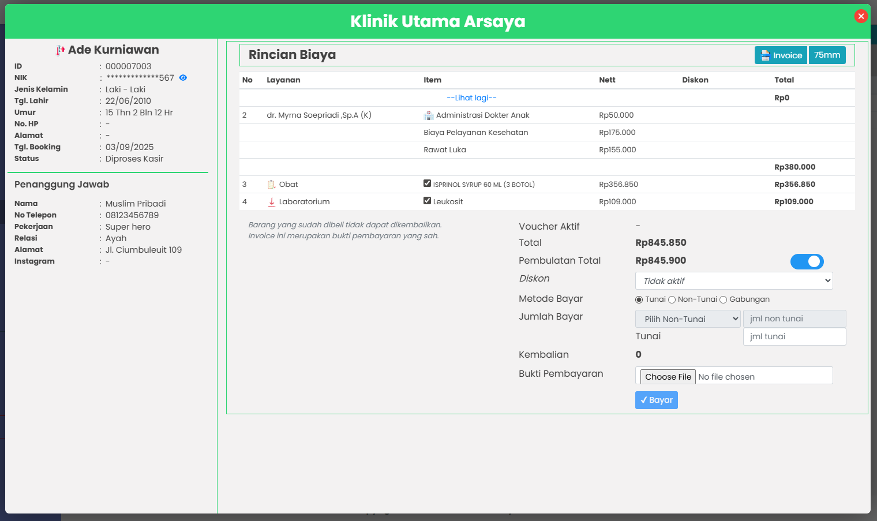Expand rows via Lihat lagi link
Image resolution: width=877 pixels, height=521 pixels.
tap(471, 98)
